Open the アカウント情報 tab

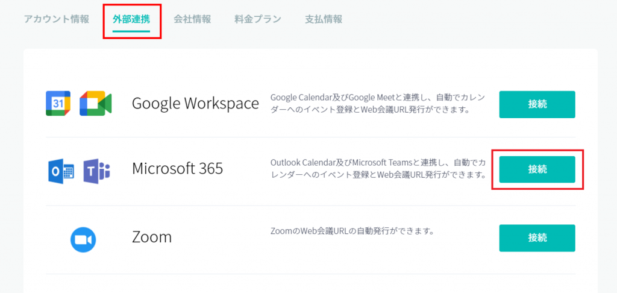pyautogui.click(x=57, y=19)
